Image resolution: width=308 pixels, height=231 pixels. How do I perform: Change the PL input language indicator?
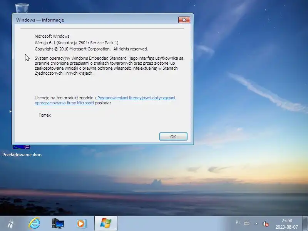point(238,223)
